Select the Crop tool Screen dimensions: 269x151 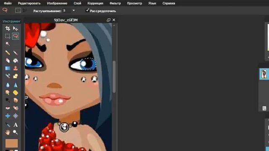point(8,29)
